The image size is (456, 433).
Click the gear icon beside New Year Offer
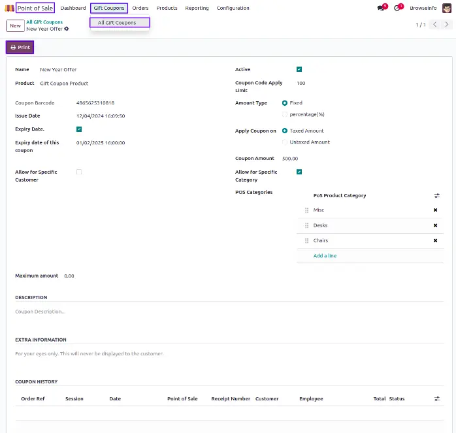tap(67, 29)
